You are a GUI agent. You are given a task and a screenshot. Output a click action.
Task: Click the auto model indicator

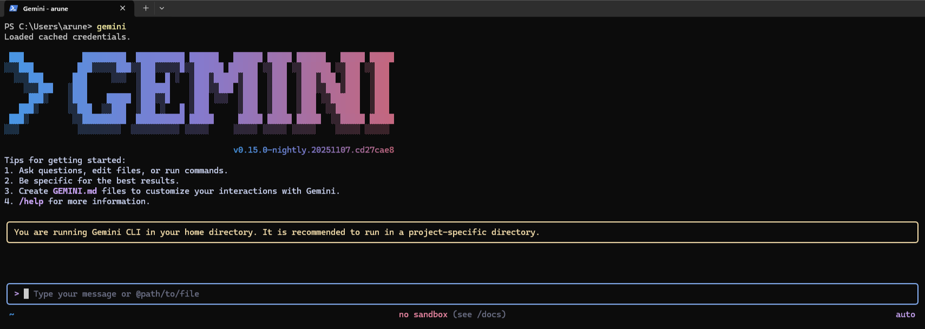point(905,314)
